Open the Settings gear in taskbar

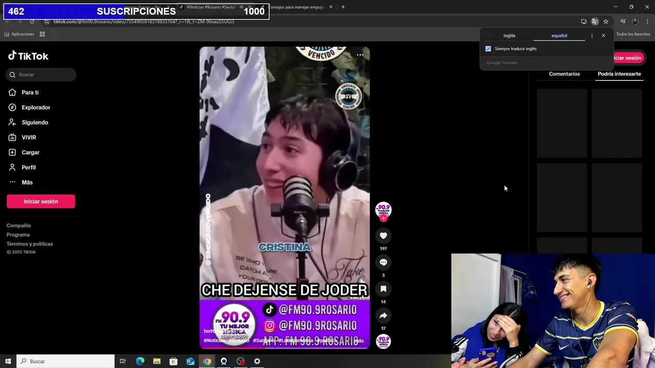pyautogui.click(x=257, y=361)
